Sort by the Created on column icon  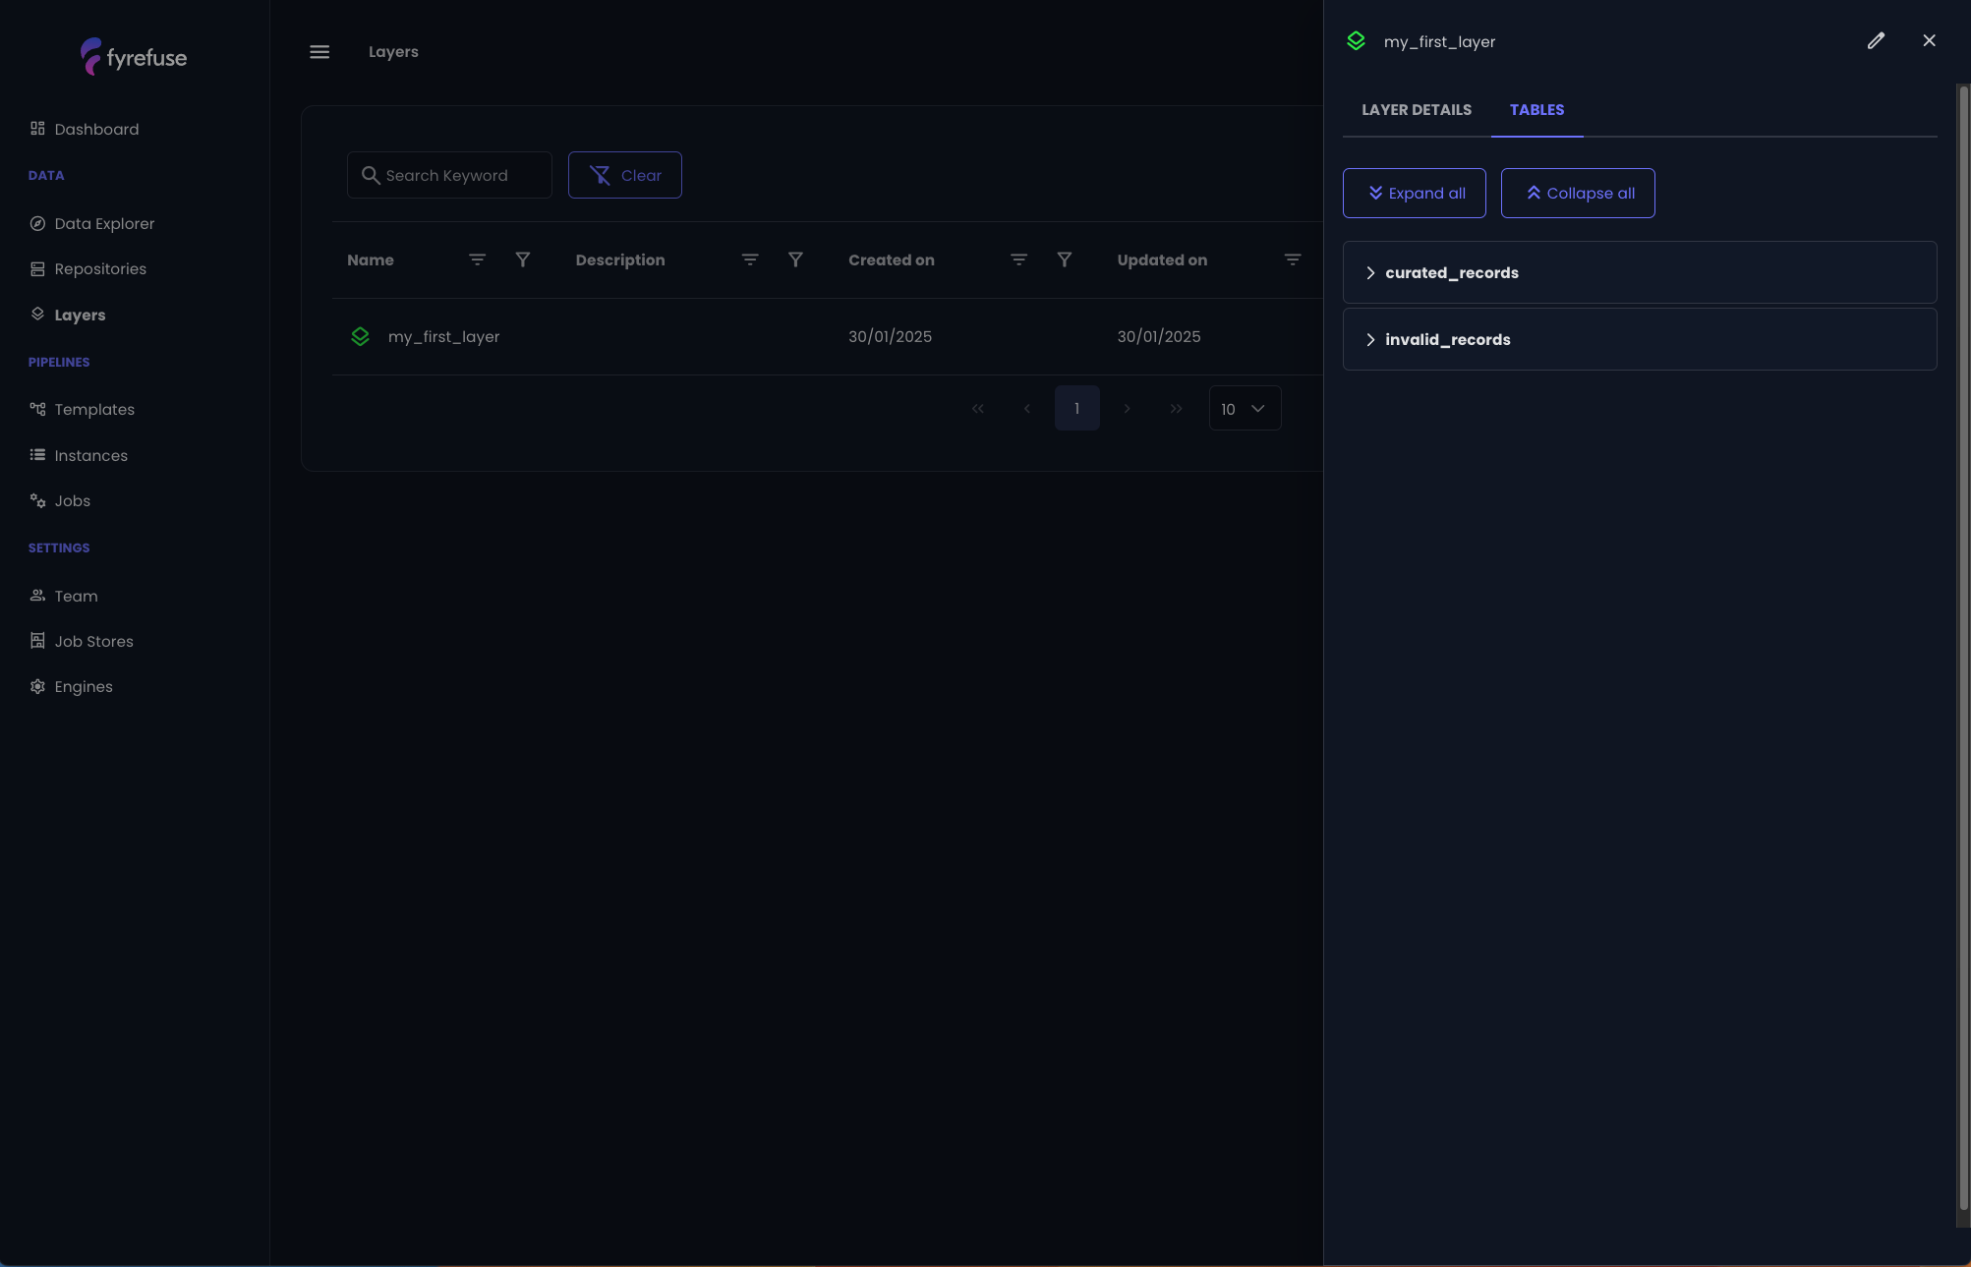[x=1019, y=259]
